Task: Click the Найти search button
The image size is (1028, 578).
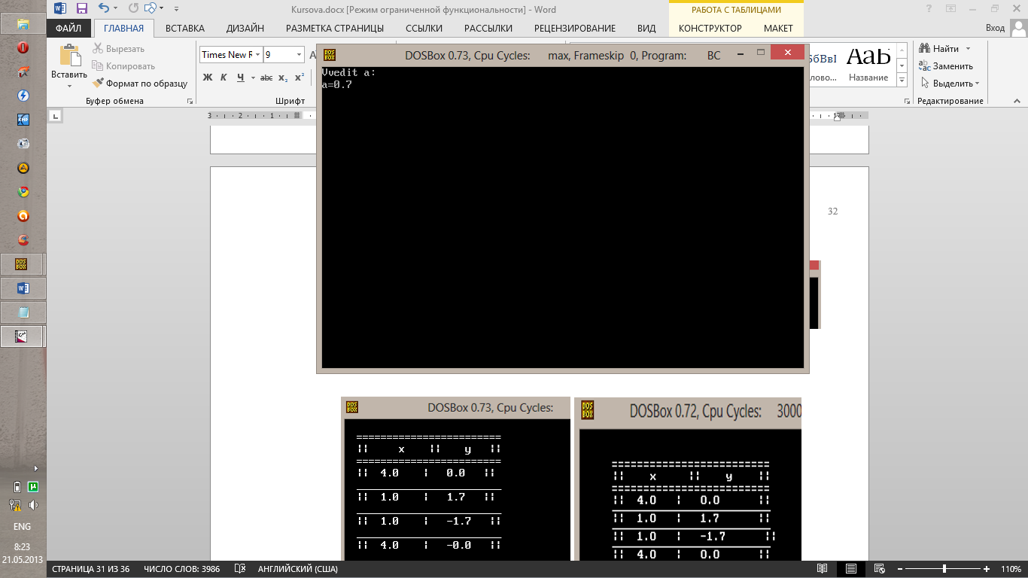Action: (939, 49)
